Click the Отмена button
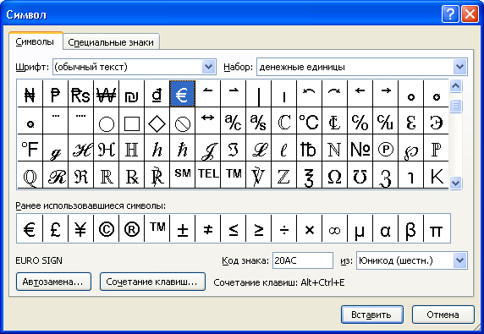 [x=443, y=315]
